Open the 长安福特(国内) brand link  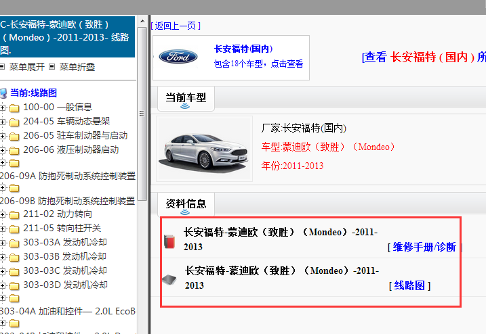(243, 49)
